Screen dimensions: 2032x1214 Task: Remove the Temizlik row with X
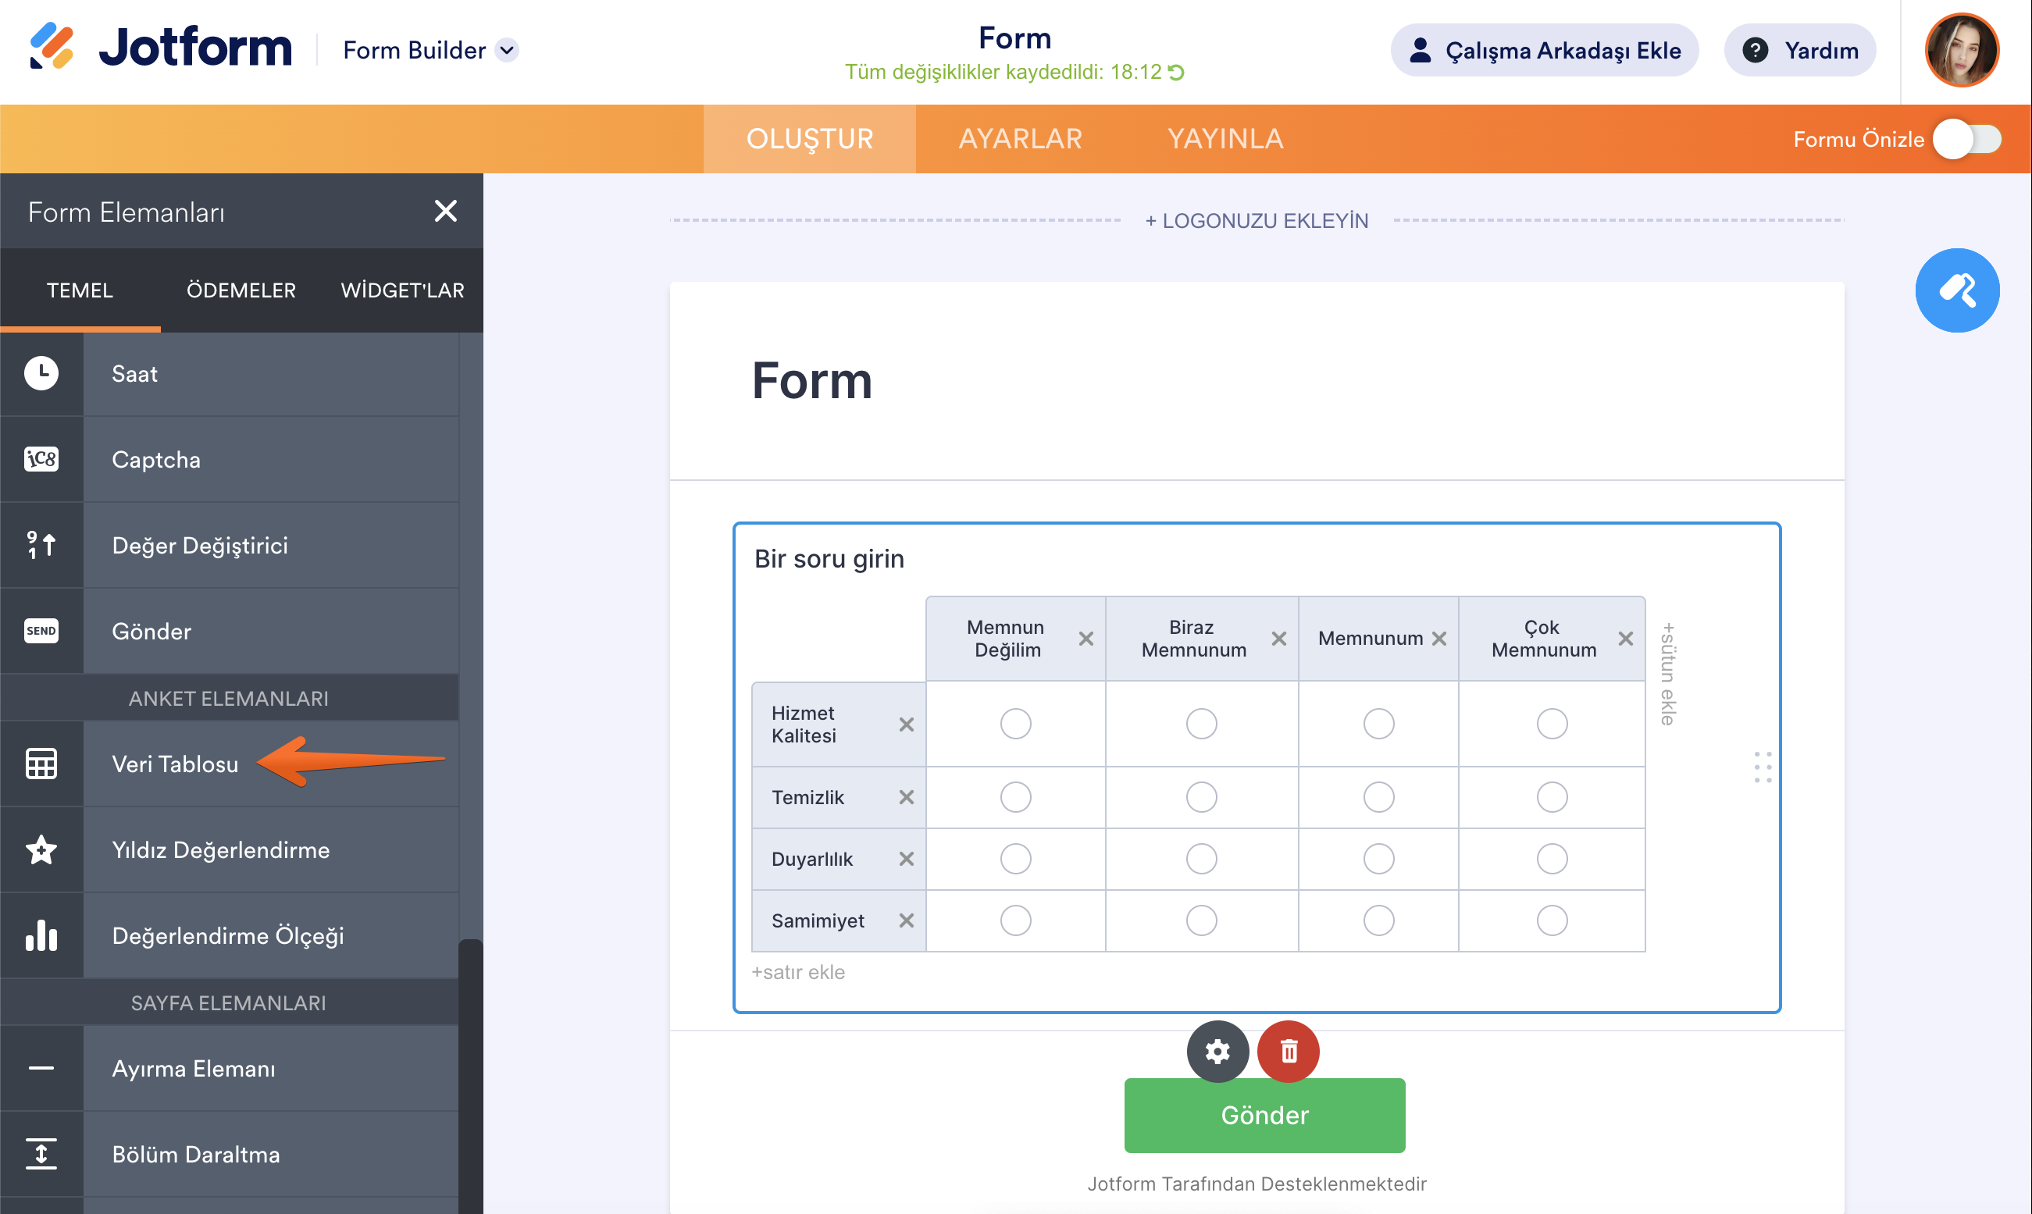pos(906,797)
